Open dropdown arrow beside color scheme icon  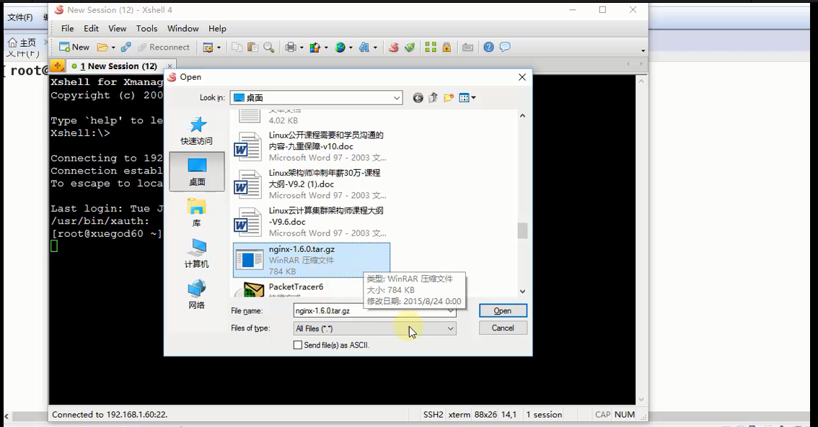(326, 48)
